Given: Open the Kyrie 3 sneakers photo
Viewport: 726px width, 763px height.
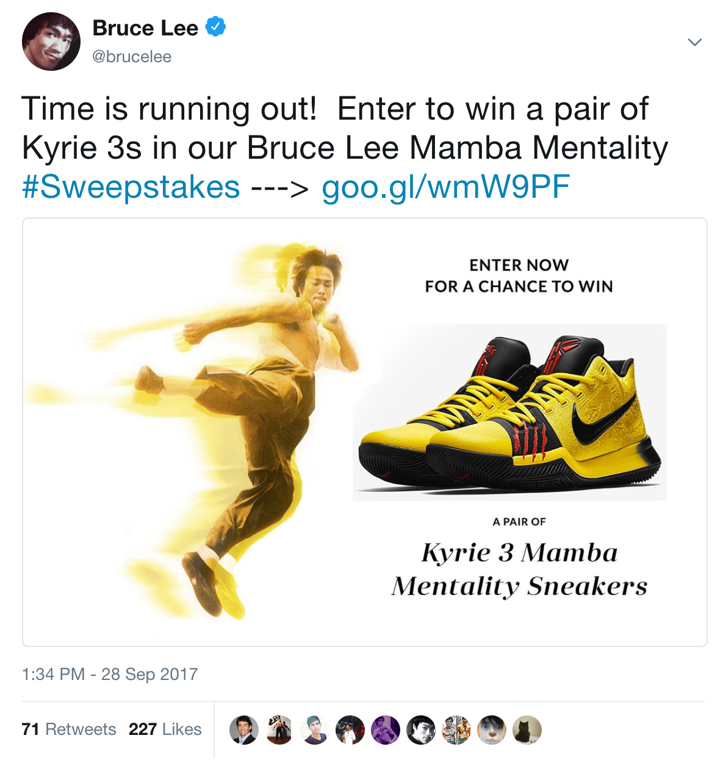Looking at the screenshot, I should (x=510, y=412).
